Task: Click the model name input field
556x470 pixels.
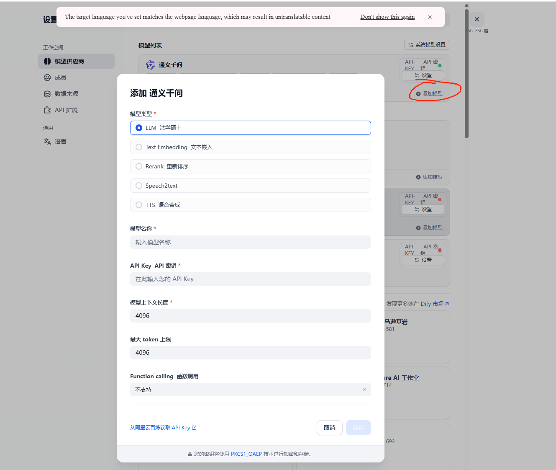Action: [x=250, y=242]
